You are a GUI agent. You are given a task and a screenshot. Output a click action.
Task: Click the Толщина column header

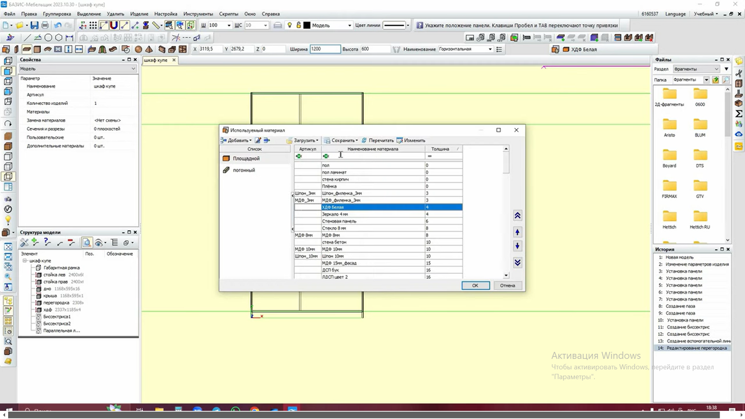443,149
